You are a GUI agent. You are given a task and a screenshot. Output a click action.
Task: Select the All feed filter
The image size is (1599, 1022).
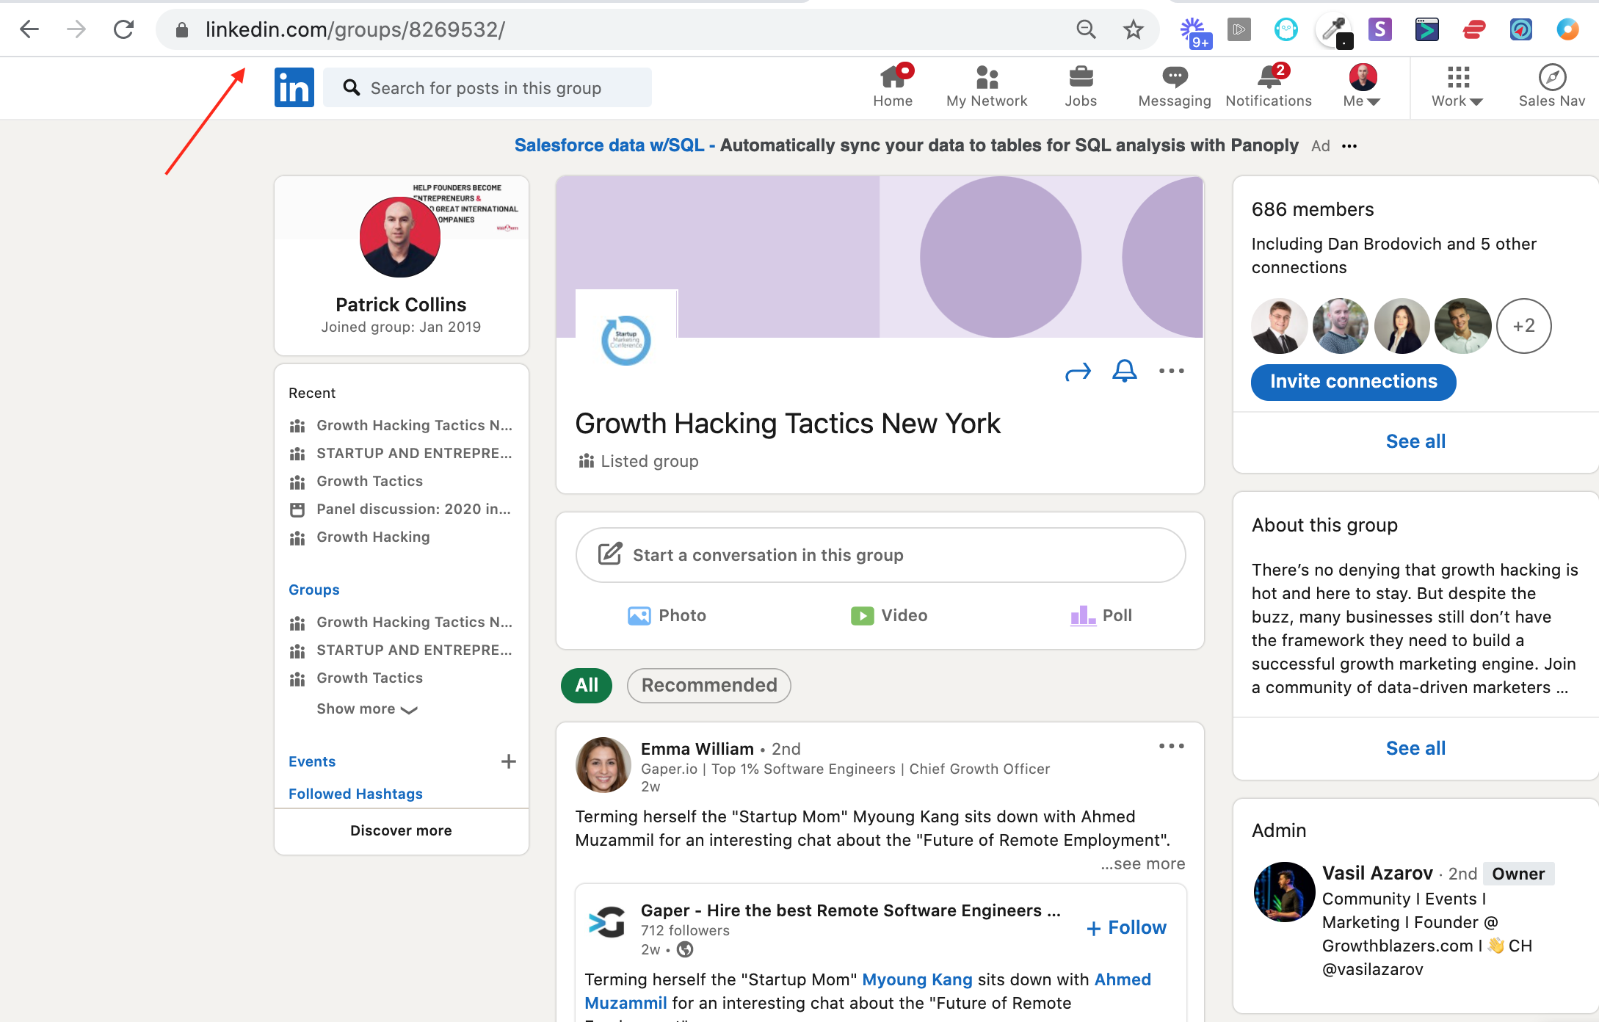pyautogui.click(x=587, y=686)
